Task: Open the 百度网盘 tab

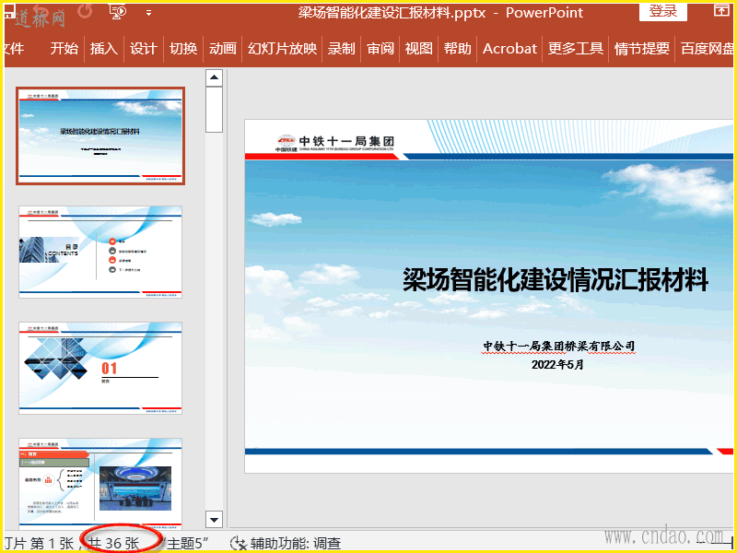Action: click(x=708, y=49)
